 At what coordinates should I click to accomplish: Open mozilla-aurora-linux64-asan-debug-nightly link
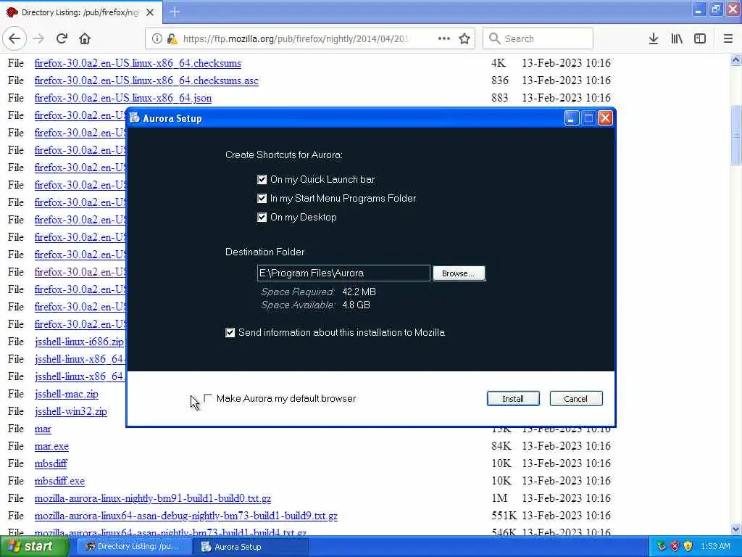tap(186, 516)
